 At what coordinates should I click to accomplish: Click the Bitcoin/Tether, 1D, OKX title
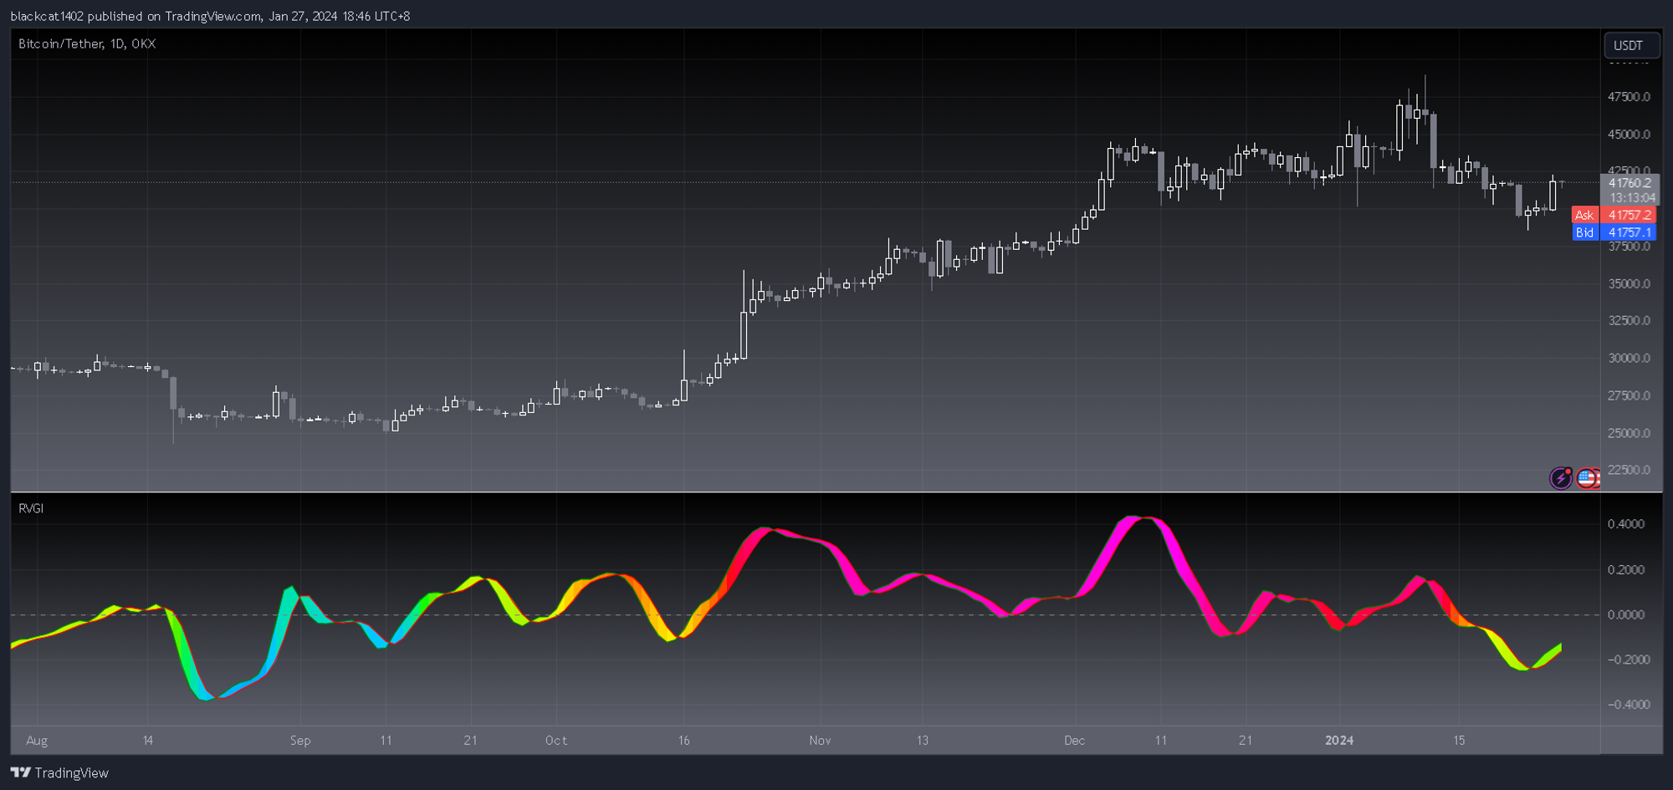(x=87, y=43)
